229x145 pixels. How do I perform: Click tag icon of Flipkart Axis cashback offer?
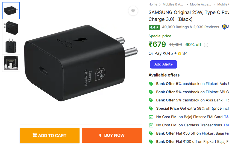tap(151, 84)
